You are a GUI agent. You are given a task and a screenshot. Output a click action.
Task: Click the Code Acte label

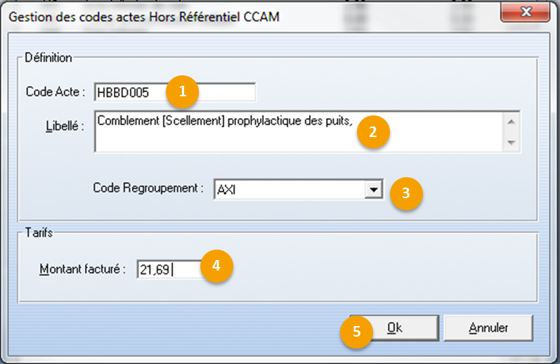click(56, 92)
